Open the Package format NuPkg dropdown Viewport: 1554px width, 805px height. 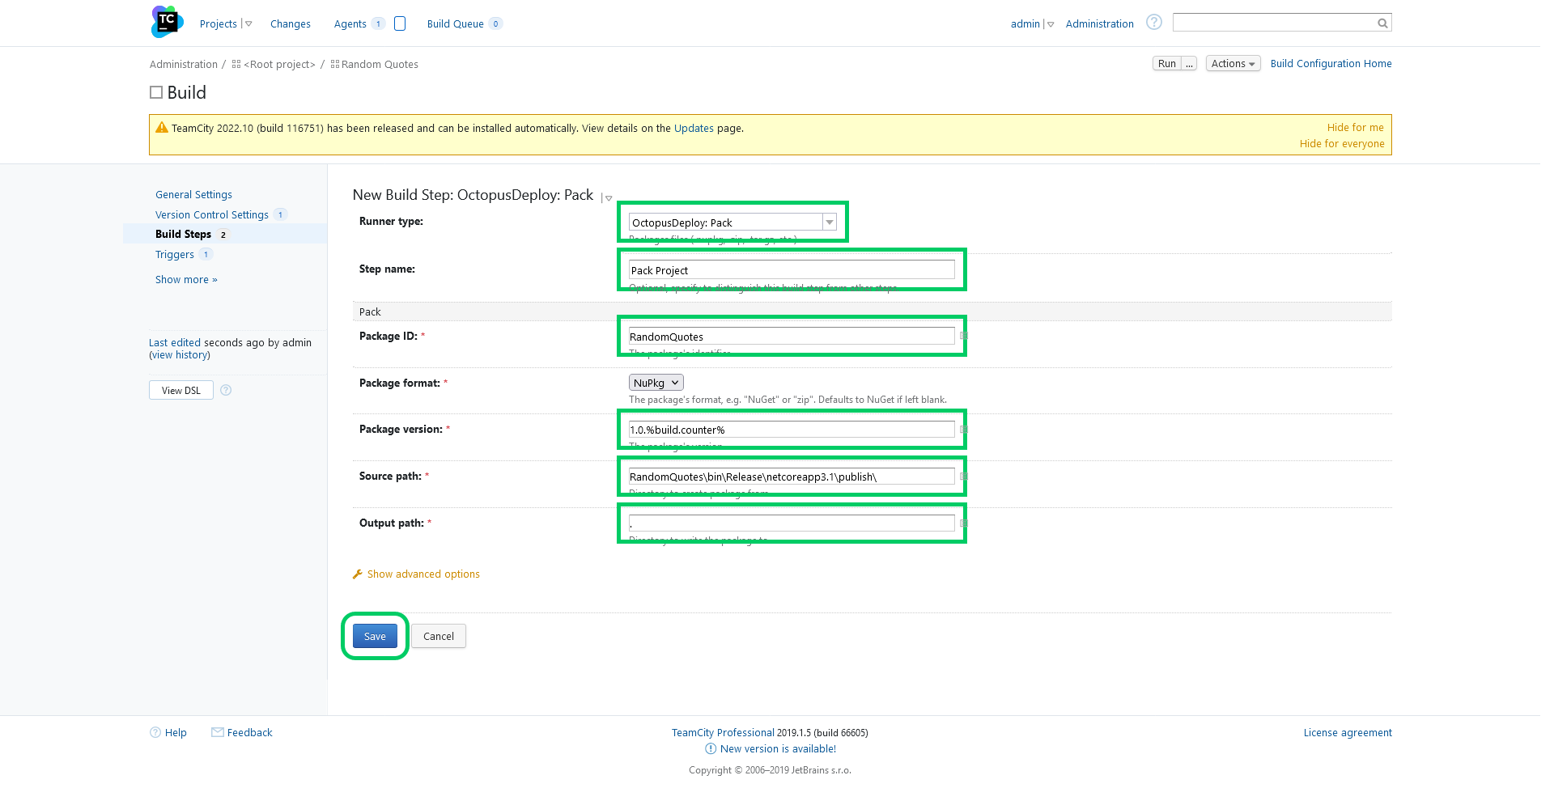pyautogui.click(x=656, y=383)
